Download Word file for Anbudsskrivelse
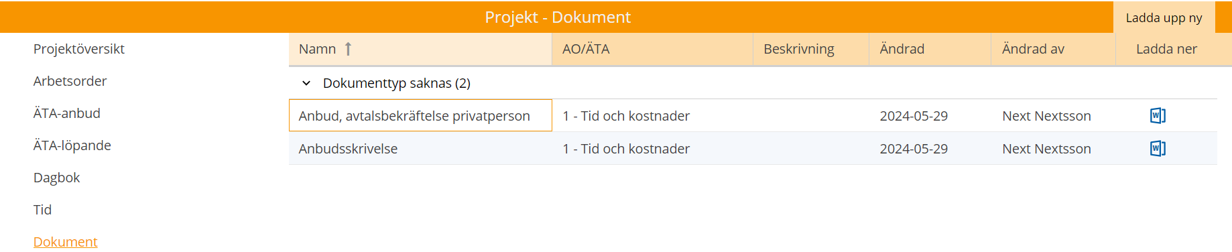This screenshot has height=252, width=1232. coord(1158,148)
